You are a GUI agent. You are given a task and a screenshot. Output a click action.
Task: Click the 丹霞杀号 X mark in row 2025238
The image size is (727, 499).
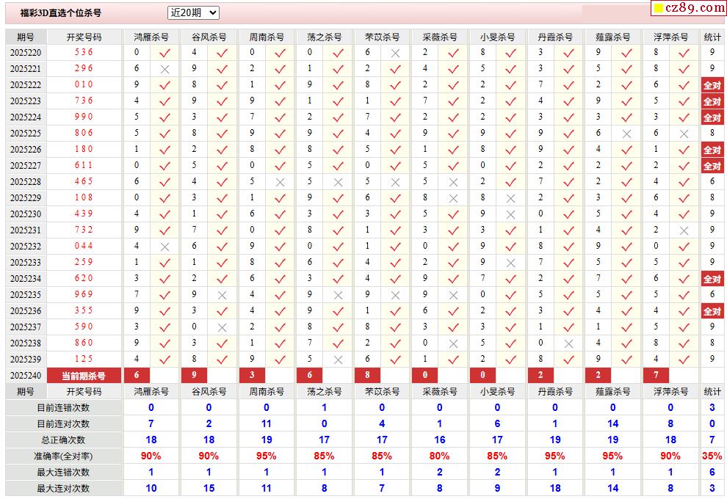[568, 343]
